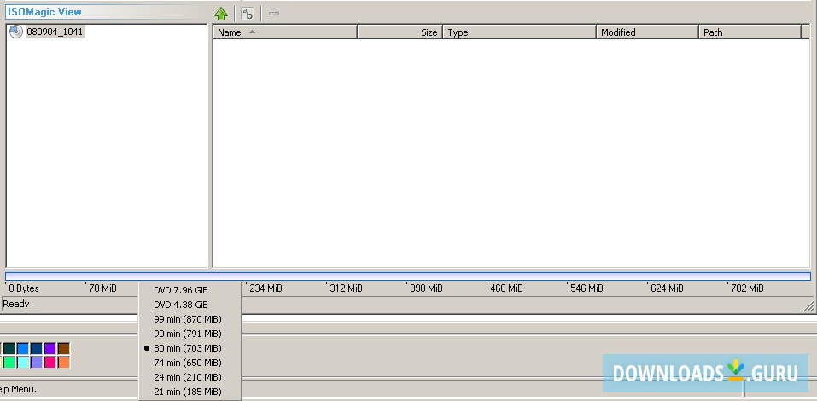Viewport: 817px width, 401px height.
Task: Click the 468 MiB scale marker
Action: pos(506,288)
